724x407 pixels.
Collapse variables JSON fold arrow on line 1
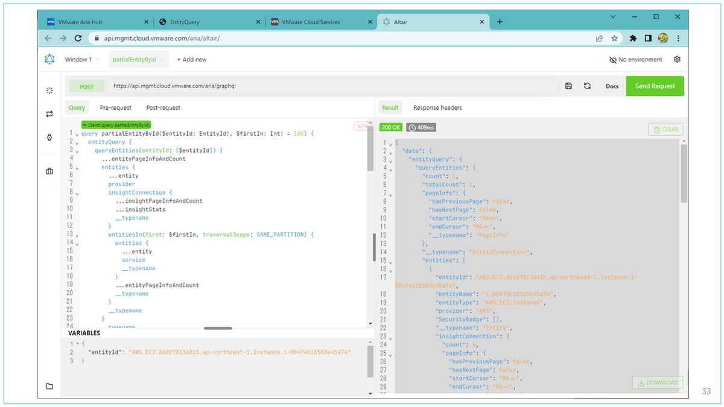point(77,343)
